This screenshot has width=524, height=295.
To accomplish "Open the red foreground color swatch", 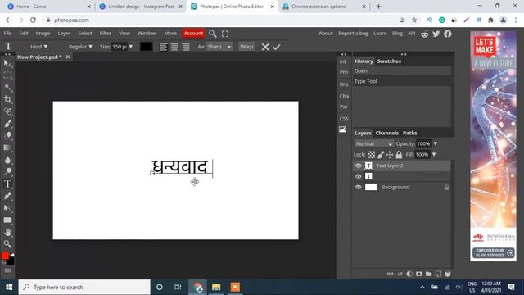I will [5, 256].
